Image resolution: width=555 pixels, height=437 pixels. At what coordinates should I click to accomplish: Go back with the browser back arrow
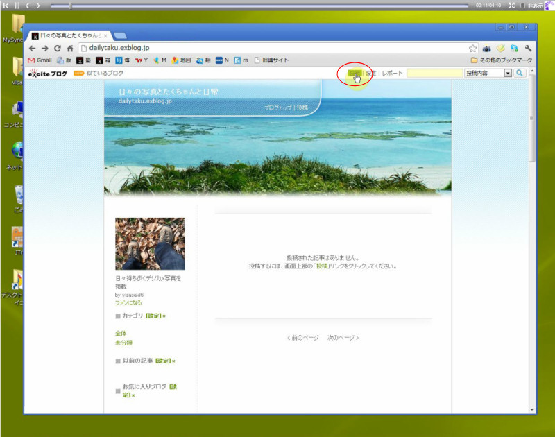tap(33, 48)
